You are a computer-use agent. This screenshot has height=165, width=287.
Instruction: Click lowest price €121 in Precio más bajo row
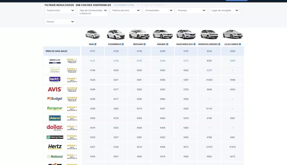pos(93,51)
